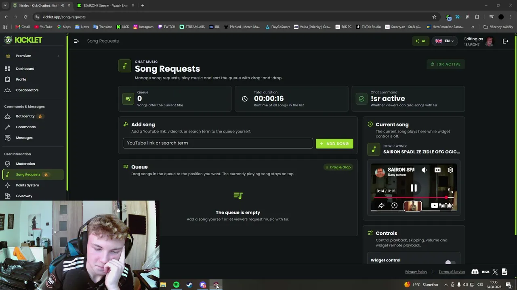Open the Všechny záložky bookmarks folder
This screenshot has width=517, height=290.
coord(498,27)
